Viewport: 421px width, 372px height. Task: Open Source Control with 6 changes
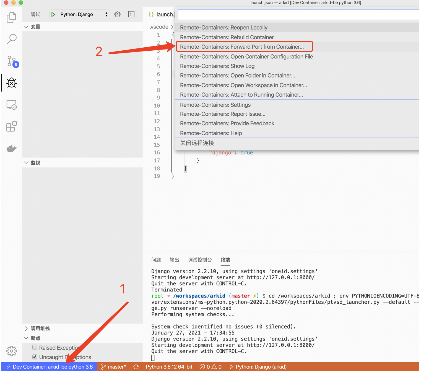[12, 61]
